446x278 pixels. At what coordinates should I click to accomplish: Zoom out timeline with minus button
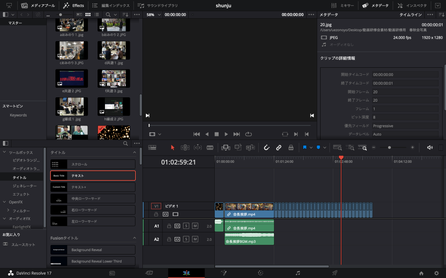coord(374,148)
